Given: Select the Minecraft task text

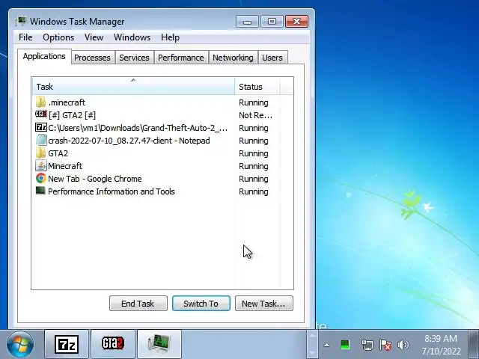Looking at the screenshot, I should pyautogui.click(x=65, y=166).
